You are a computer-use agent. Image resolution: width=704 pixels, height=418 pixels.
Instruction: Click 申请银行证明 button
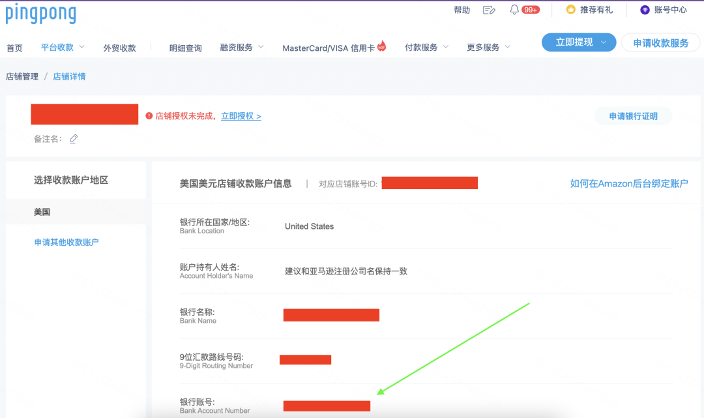[x=633, y=116]
